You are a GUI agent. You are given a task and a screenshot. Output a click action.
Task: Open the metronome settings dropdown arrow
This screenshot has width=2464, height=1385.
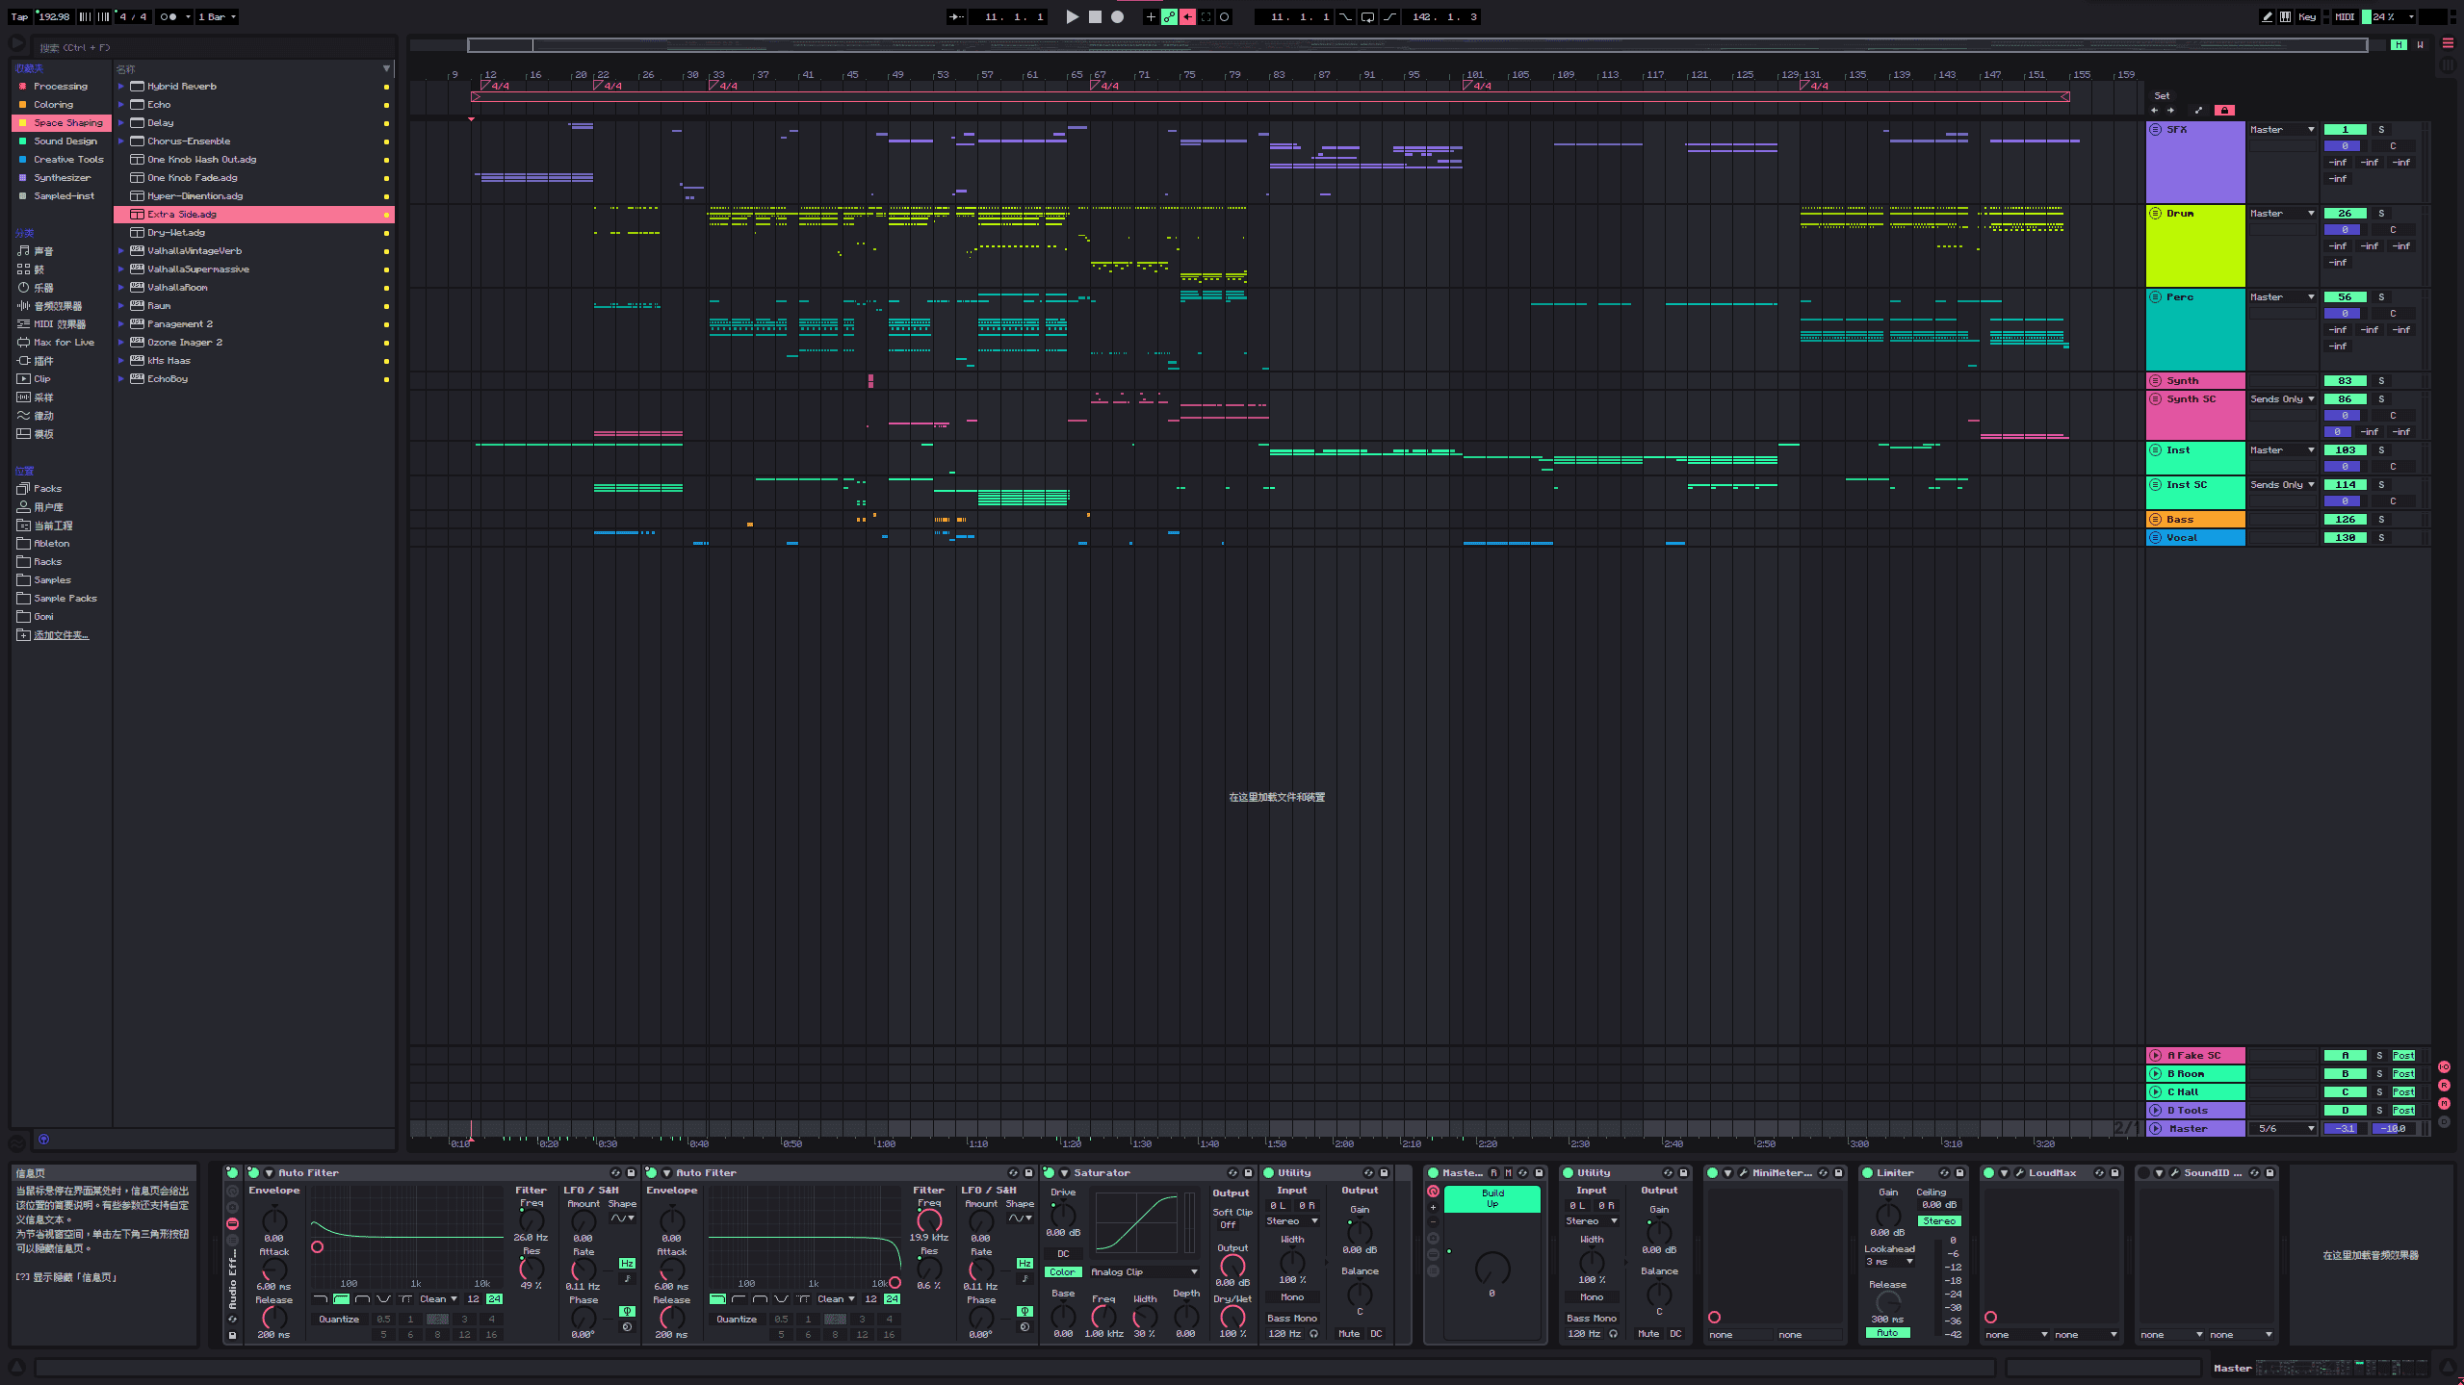tap(188, 16)
